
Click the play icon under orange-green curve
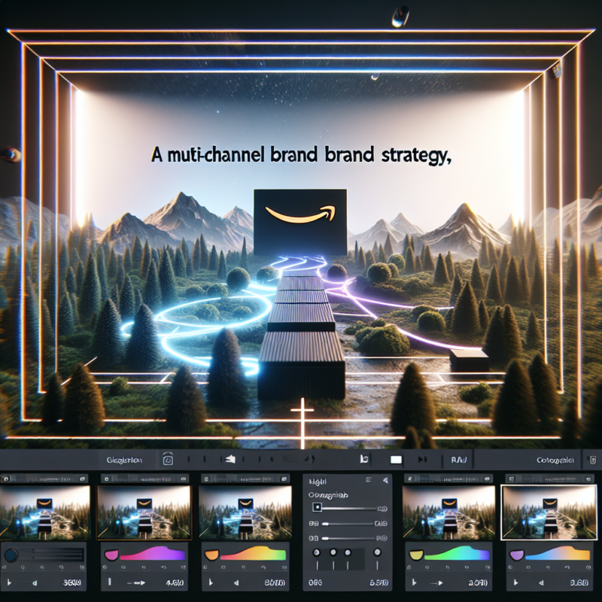pyautogui.click(x=211, y=582)
